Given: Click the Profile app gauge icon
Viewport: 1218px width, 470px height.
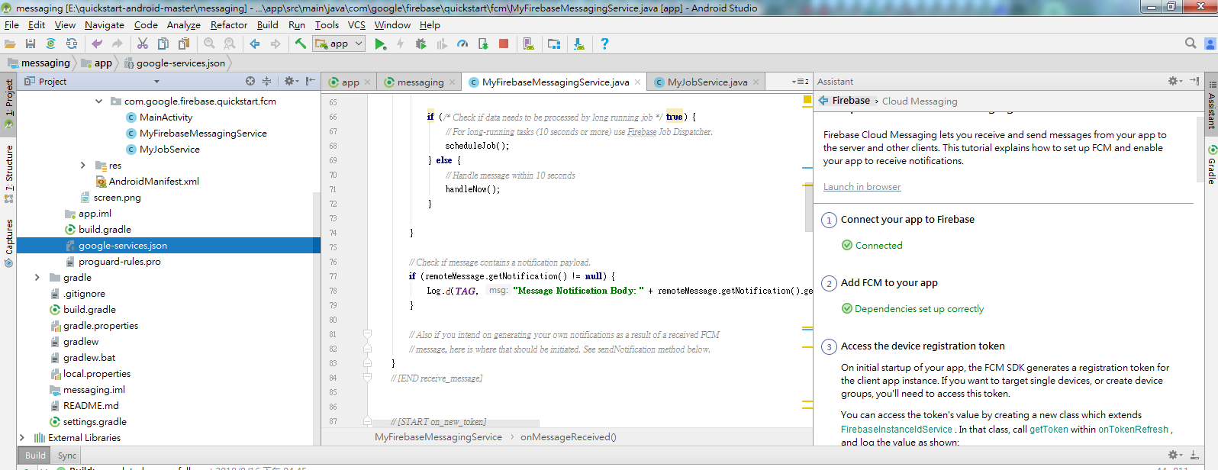Looking at the screenshot, I should click(462, 44).
